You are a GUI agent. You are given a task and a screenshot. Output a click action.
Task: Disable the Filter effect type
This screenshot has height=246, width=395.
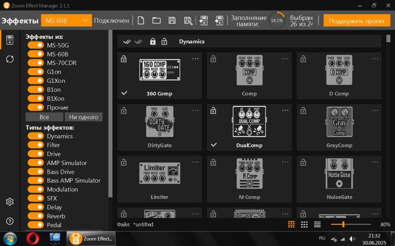tap(35, 145)
